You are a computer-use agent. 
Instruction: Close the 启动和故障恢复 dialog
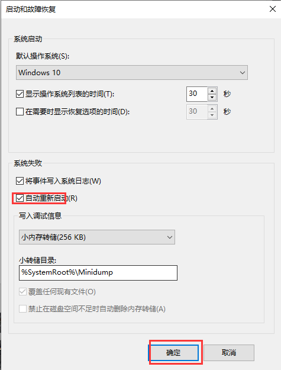273,9
